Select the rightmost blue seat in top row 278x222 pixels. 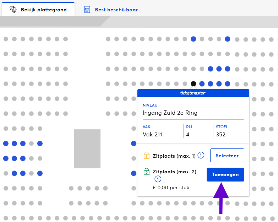coord(228,39)
